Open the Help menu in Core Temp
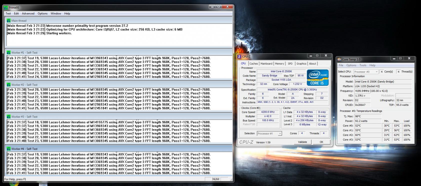The image size is (421, 186). click(372, 65)
